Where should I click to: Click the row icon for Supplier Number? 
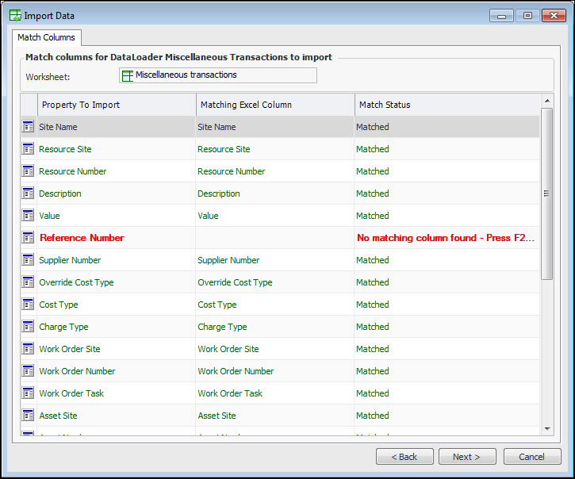point(29,260)
